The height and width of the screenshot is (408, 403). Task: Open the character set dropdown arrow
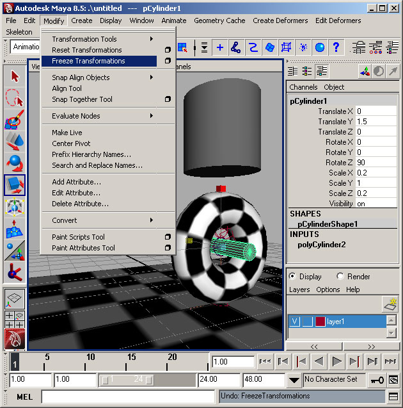click(x=294, y=380)
